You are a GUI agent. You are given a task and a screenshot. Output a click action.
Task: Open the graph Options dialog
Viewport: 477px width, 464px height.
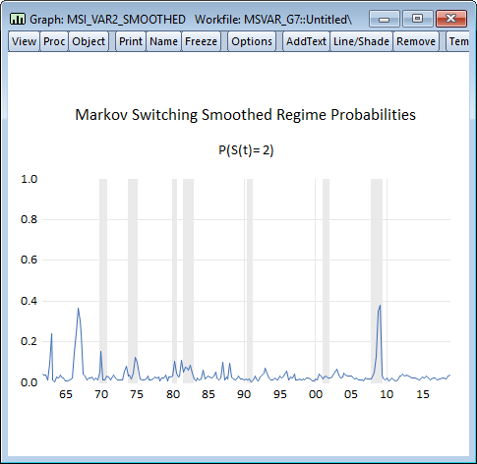[252, 41]
